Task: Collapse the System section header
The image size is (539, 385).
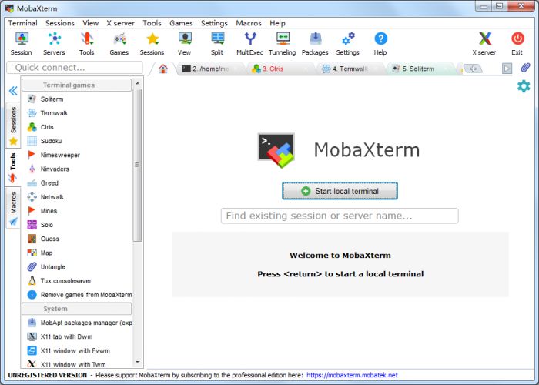Action: point(77,309)
